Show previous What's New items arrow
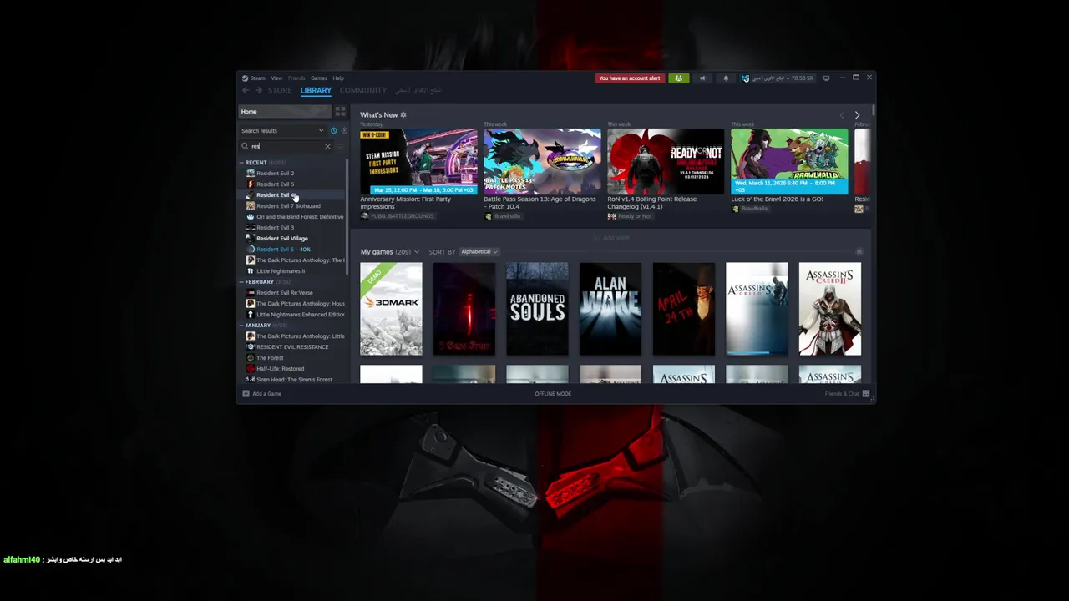This screenshot has height=601, width=1069. tap(842, 115)
